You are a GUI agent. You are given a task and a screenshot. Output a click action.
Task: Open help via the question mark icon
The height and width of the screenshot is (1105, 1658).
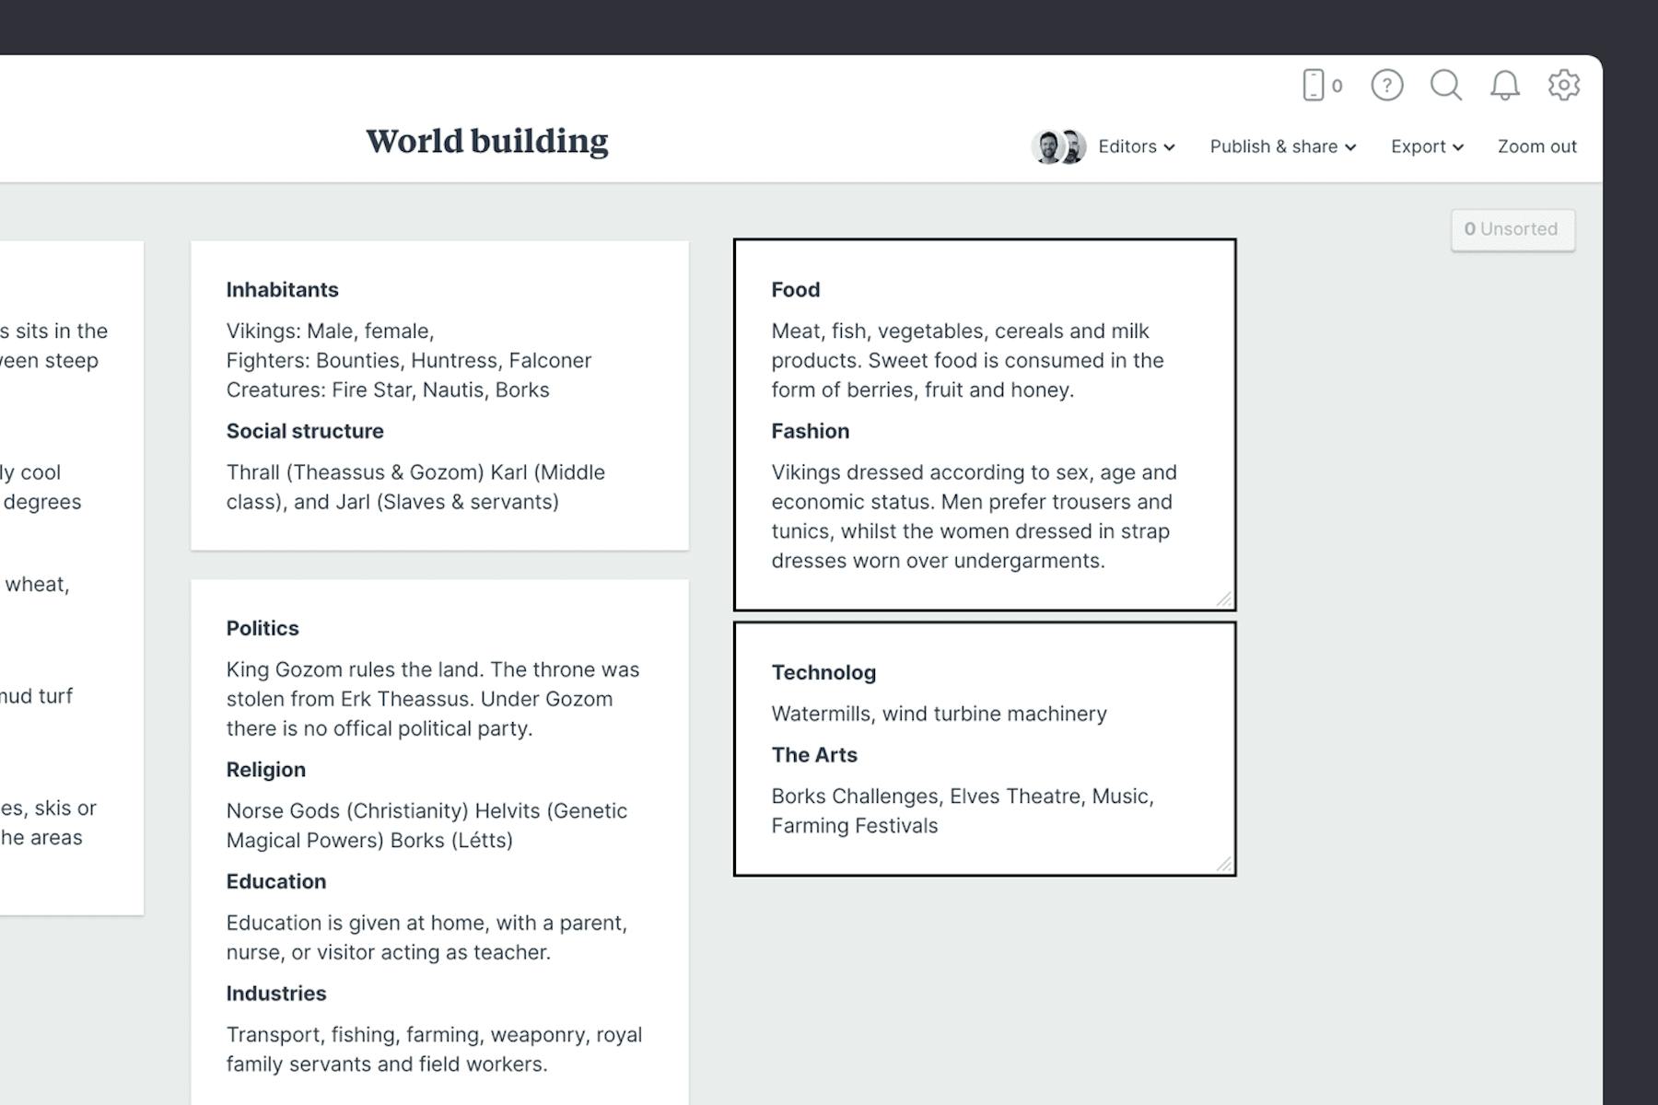click(1387, 85)
